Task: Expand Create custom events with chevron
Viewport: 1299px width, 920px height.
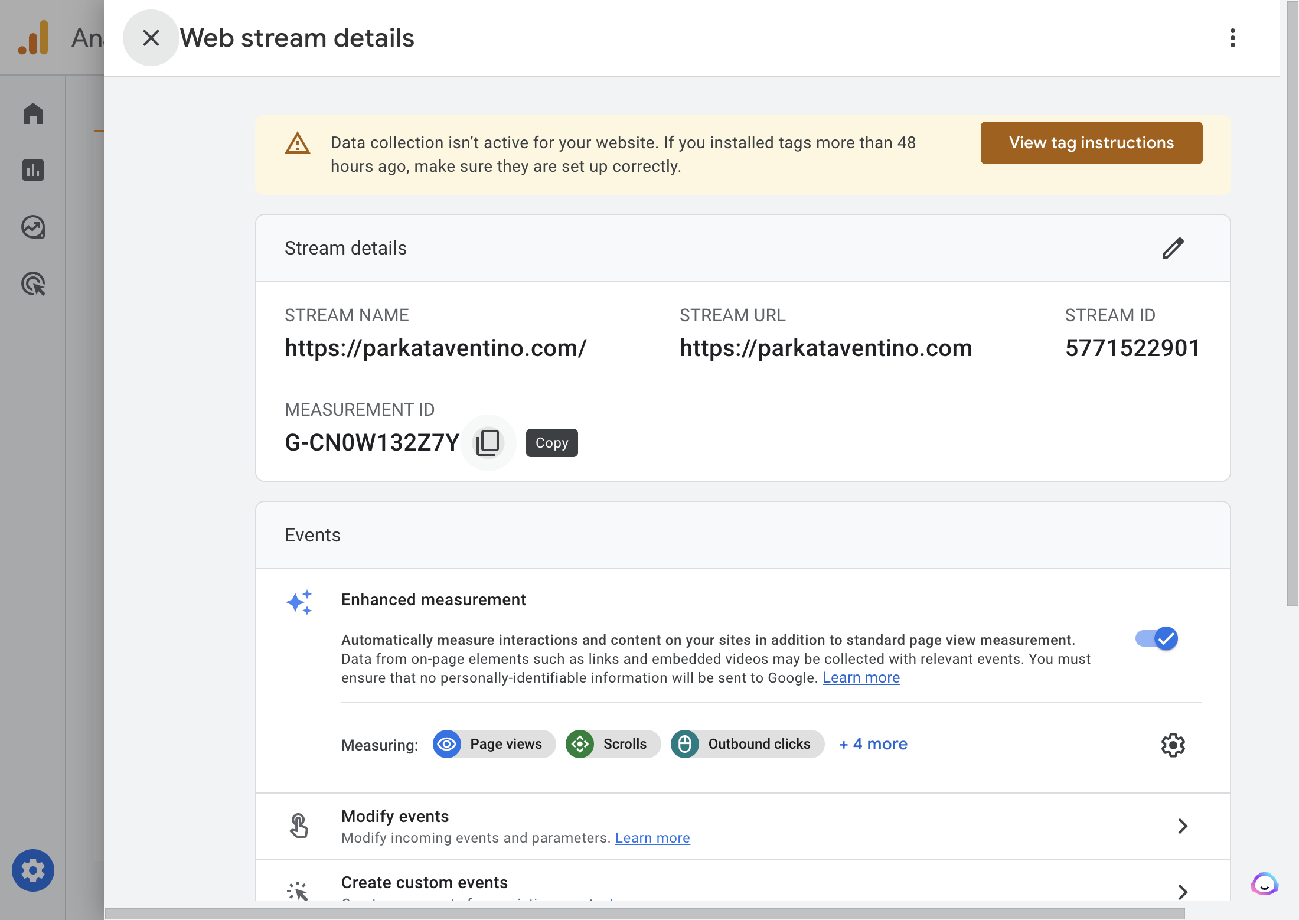Action: click(1183, 892)
